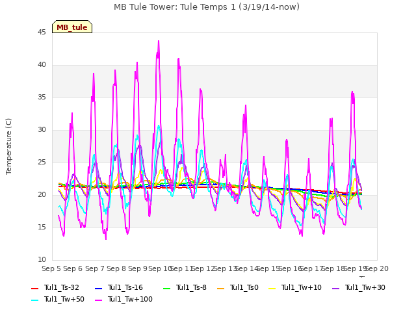The width and height of the screenshot is (416, 312).
Task: Click the blue Tul1_Ts-16 legend swatch
Action: click(98, 288)
